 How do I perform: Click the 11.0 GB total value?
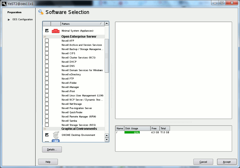click(x=165, y=132)
